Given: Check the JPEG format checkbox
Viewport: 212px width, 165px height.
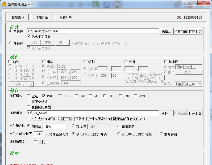Looking at the screenshot, I should point(60,96).
